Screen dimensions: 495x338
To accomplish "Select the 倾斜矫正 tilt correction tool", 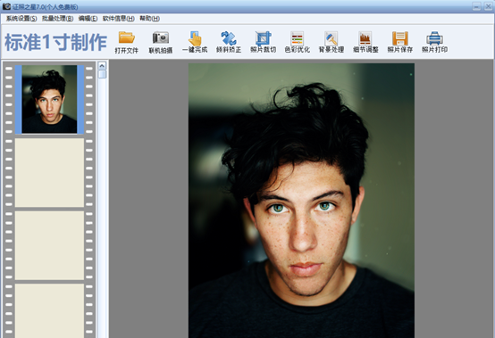I will coord(229,42).
